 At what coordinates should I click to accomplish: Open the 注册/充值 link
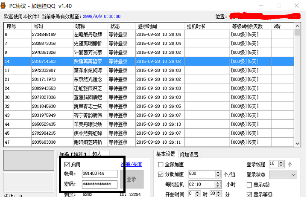(x=131, y=165)
